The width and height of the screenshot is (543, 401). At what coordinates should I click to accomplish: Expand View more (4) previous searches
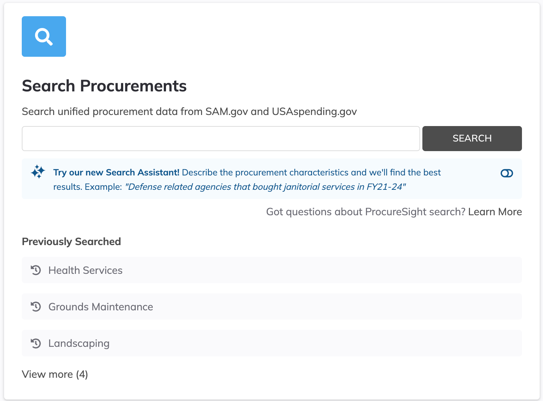tap(55, 374)
